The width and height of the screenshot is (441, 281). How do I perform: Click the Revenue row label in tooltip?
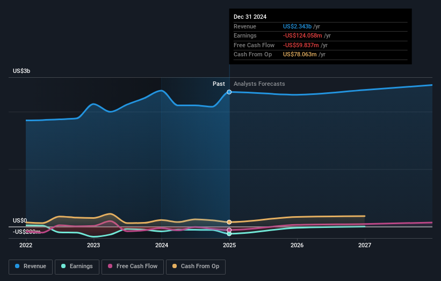coord(245,26)
